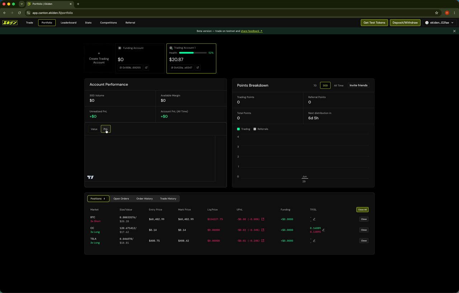Click the browser address bar

pyautogui.click(x=229, y=13)
